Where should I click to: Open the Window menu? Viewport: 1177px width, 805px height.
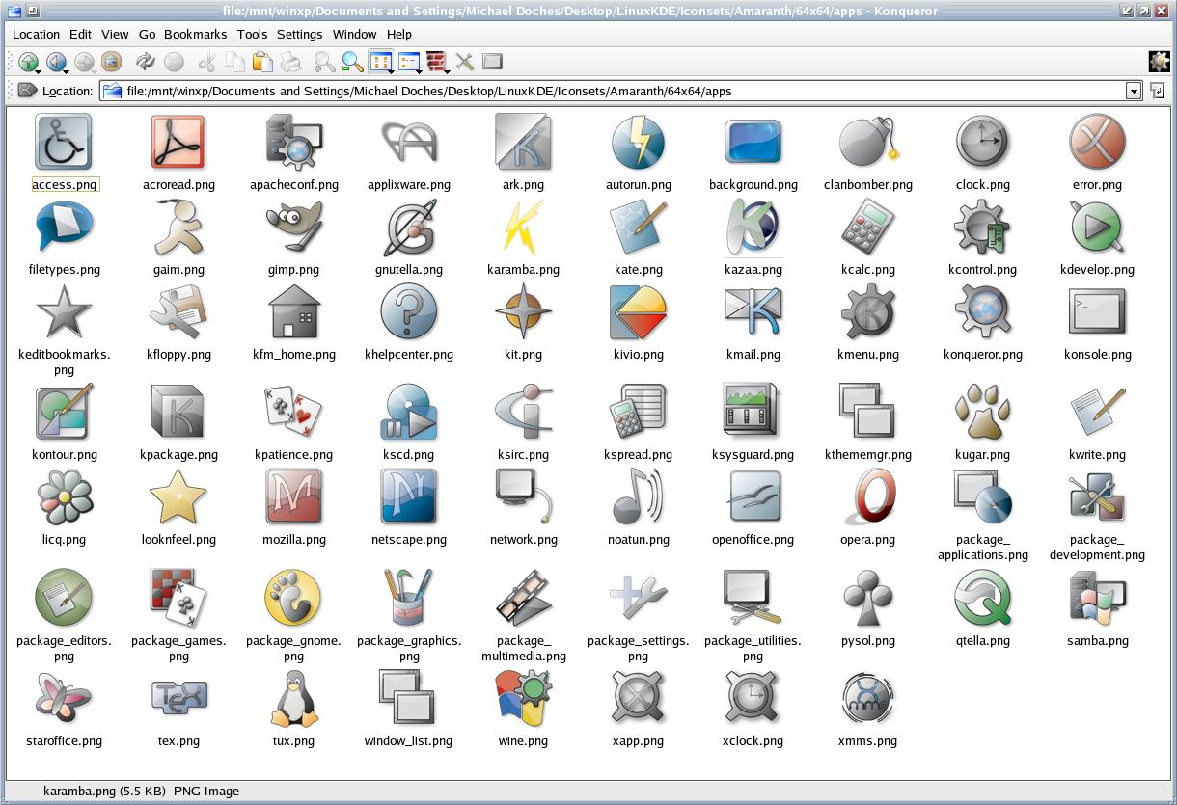pyautogui.click(x=354, y=34)
